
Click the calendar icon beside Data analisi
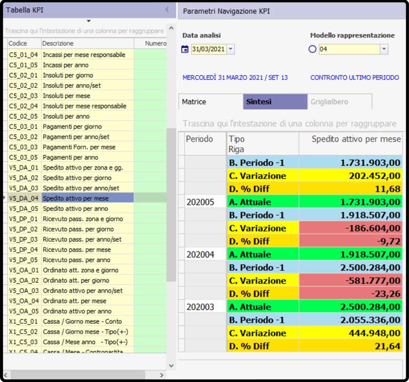(185, 49)
